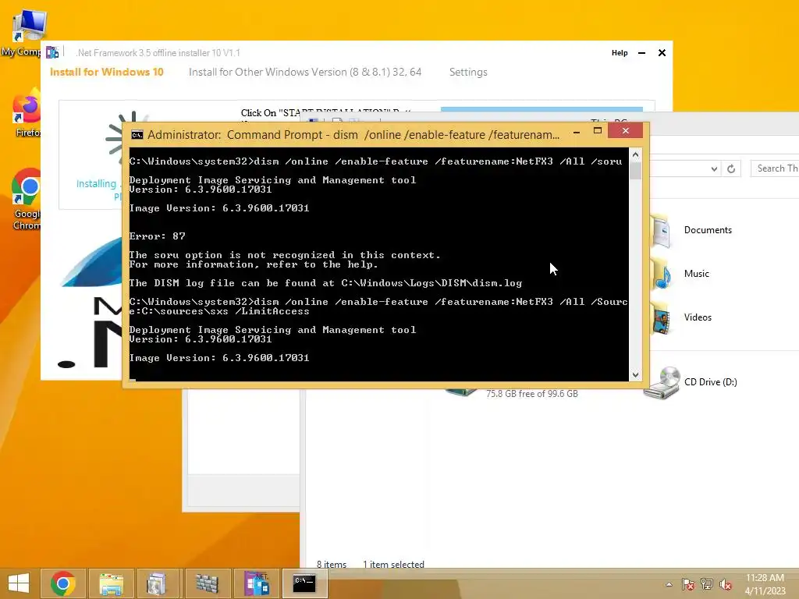Minimize the .Net Framework installer window
The image size is (799, 599).
click(641, 52)
